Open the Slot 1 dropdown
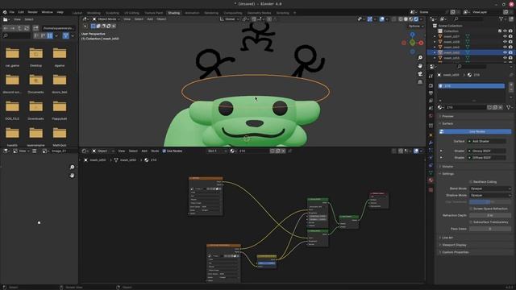Image resolution: width=516 pixels, height=290 pixels. point(217,151)
